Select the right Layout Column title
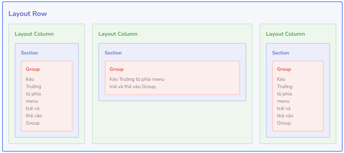Viewport: 344px width, 153px height. (x=285, y=34)
